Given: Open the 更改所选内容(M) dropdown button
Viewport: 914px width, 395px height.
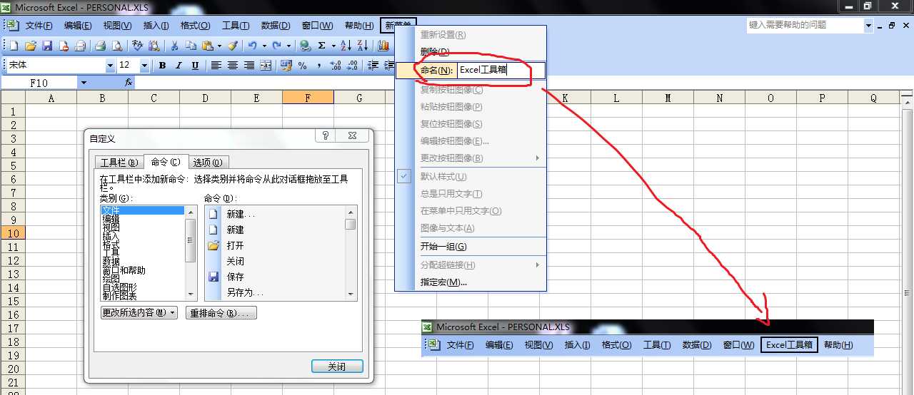Looking at the screenshot, I should tap(139, 313).
